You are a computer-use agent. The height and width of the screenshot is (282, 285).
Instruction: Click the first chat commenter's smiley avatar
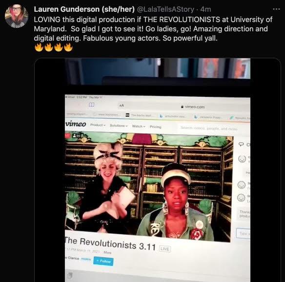[x=242, y=159]
